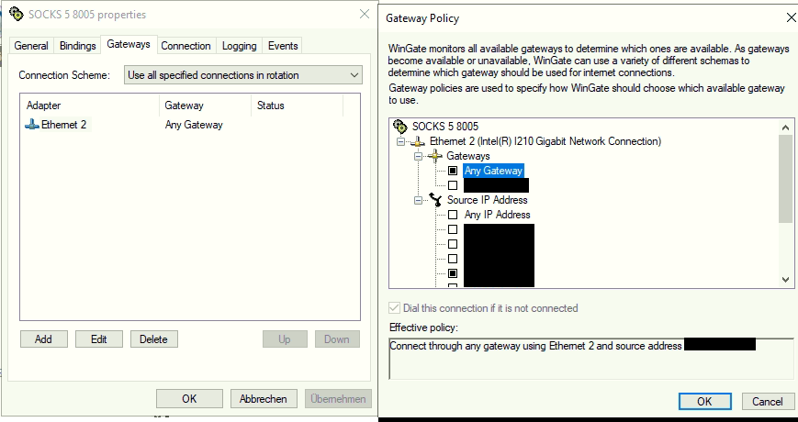Click the Source IP Address node icon

coord(435,200)
